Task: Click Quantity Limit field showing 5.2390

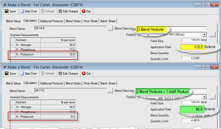Action: click(191, 58)
